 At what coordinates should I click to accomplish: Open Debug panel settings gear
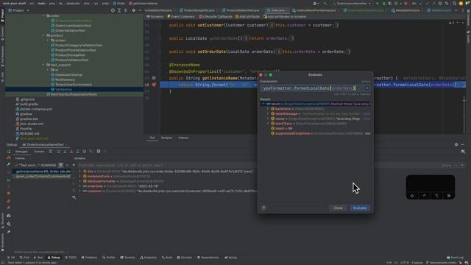point(456,145)
